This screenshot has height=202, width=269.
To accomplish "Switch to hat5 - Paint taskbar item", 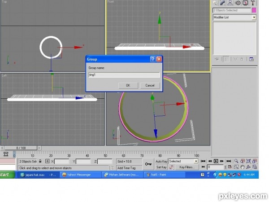I will 165,175.
